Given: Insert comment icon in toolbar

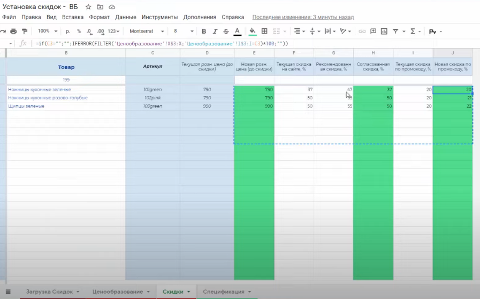Looking at the screenshot, I should point(373,31).
